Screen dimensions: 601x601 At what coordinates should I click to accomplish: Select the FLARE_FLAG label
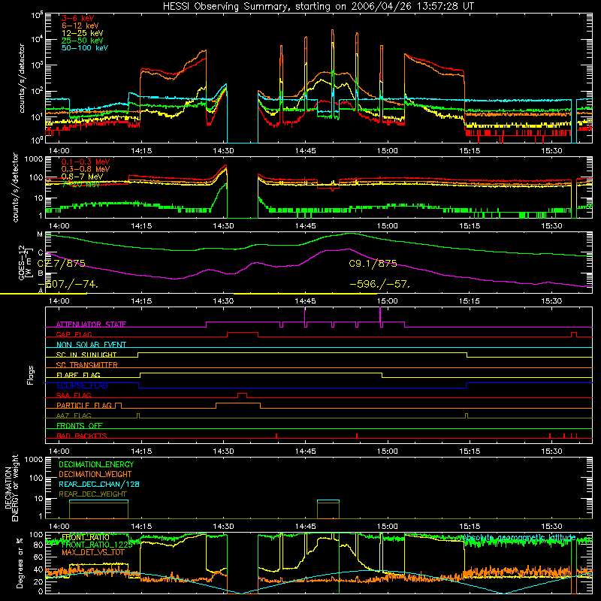click(x=78, y=375)
